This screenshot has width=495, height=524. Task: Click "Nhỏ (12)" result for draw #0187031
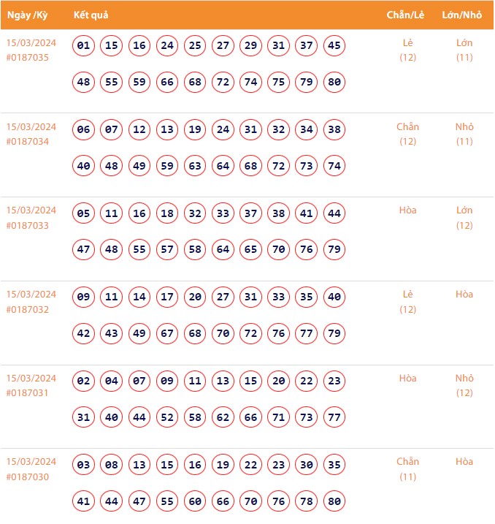(x=464, y=385)
